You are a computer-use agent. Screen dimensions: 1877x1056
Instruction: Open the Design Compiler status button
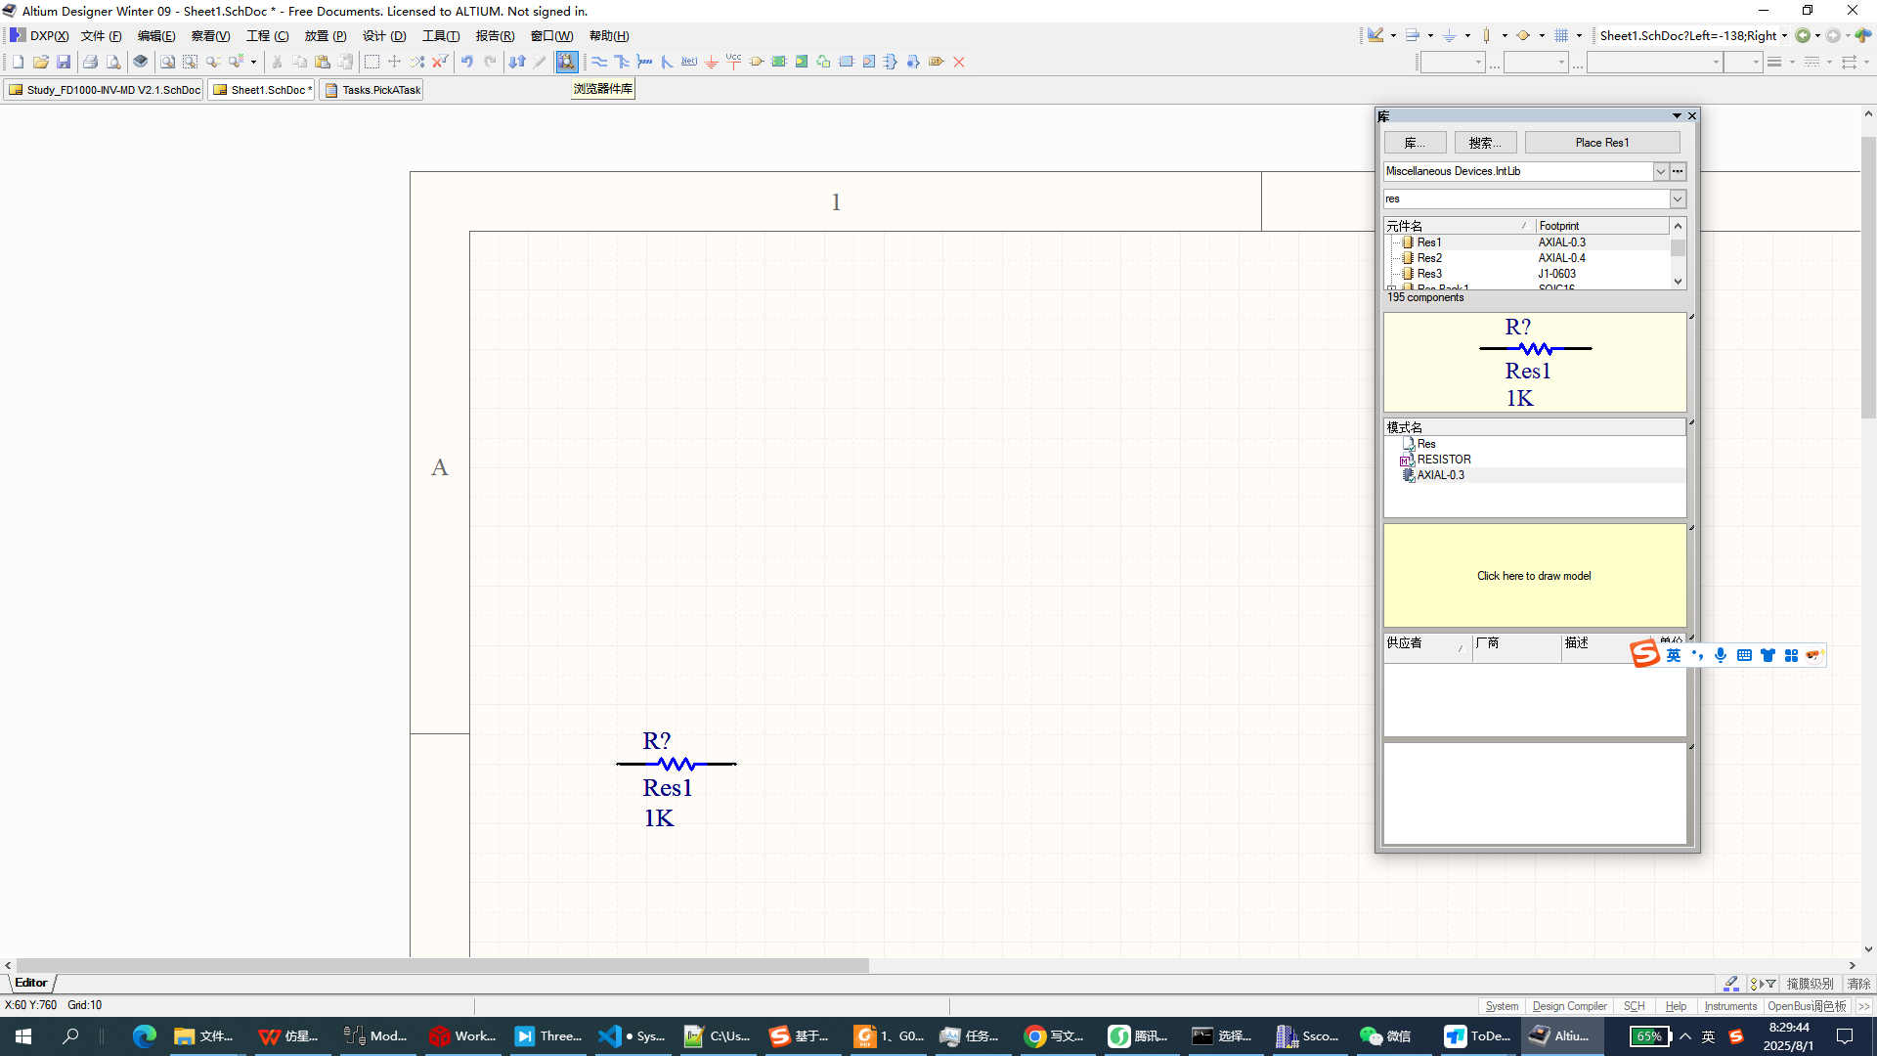1569,1006
